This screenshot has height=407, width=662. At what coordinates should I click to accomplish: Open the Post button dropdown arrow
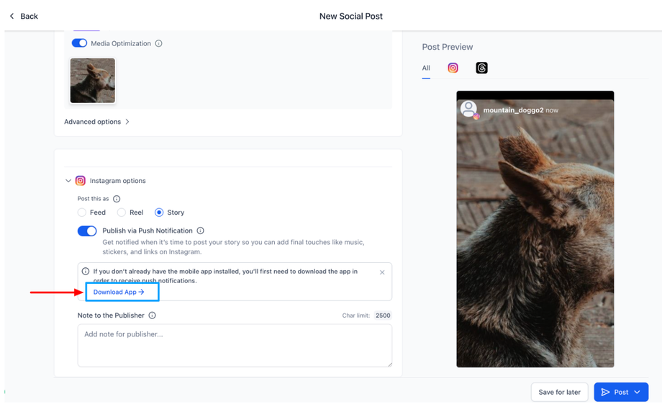(x=638, y=392)
